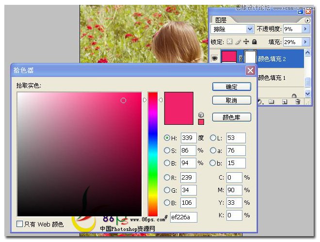Select the Lab a radio button
Image resolution: width=320 pixels, height=242 pixels.
[x=213, y=151]
